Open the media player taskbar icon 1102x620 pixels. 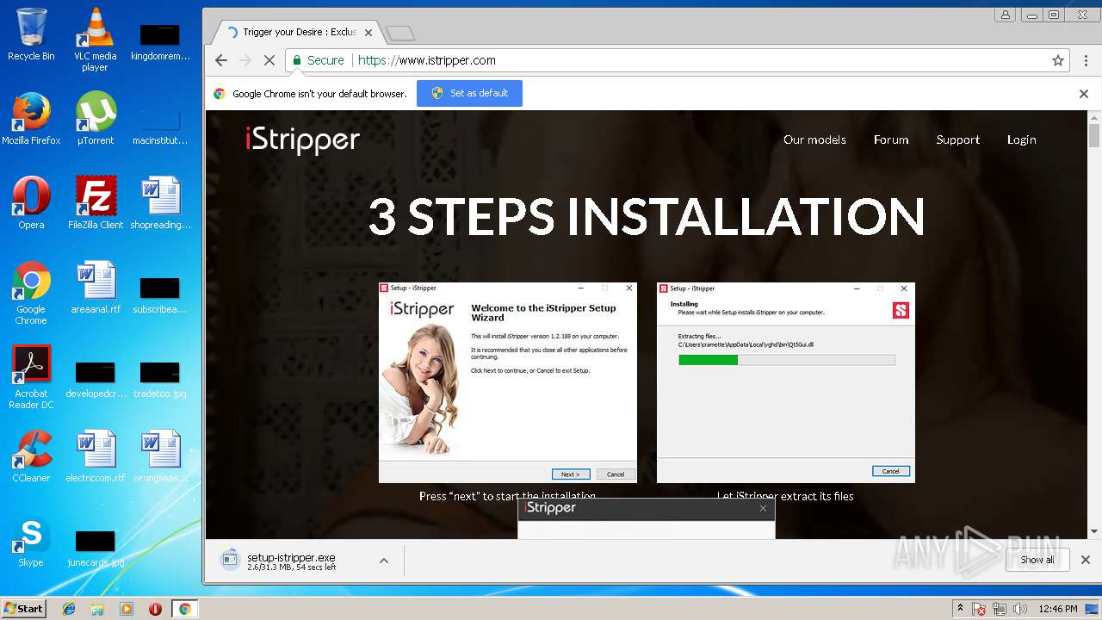point(127,609)
